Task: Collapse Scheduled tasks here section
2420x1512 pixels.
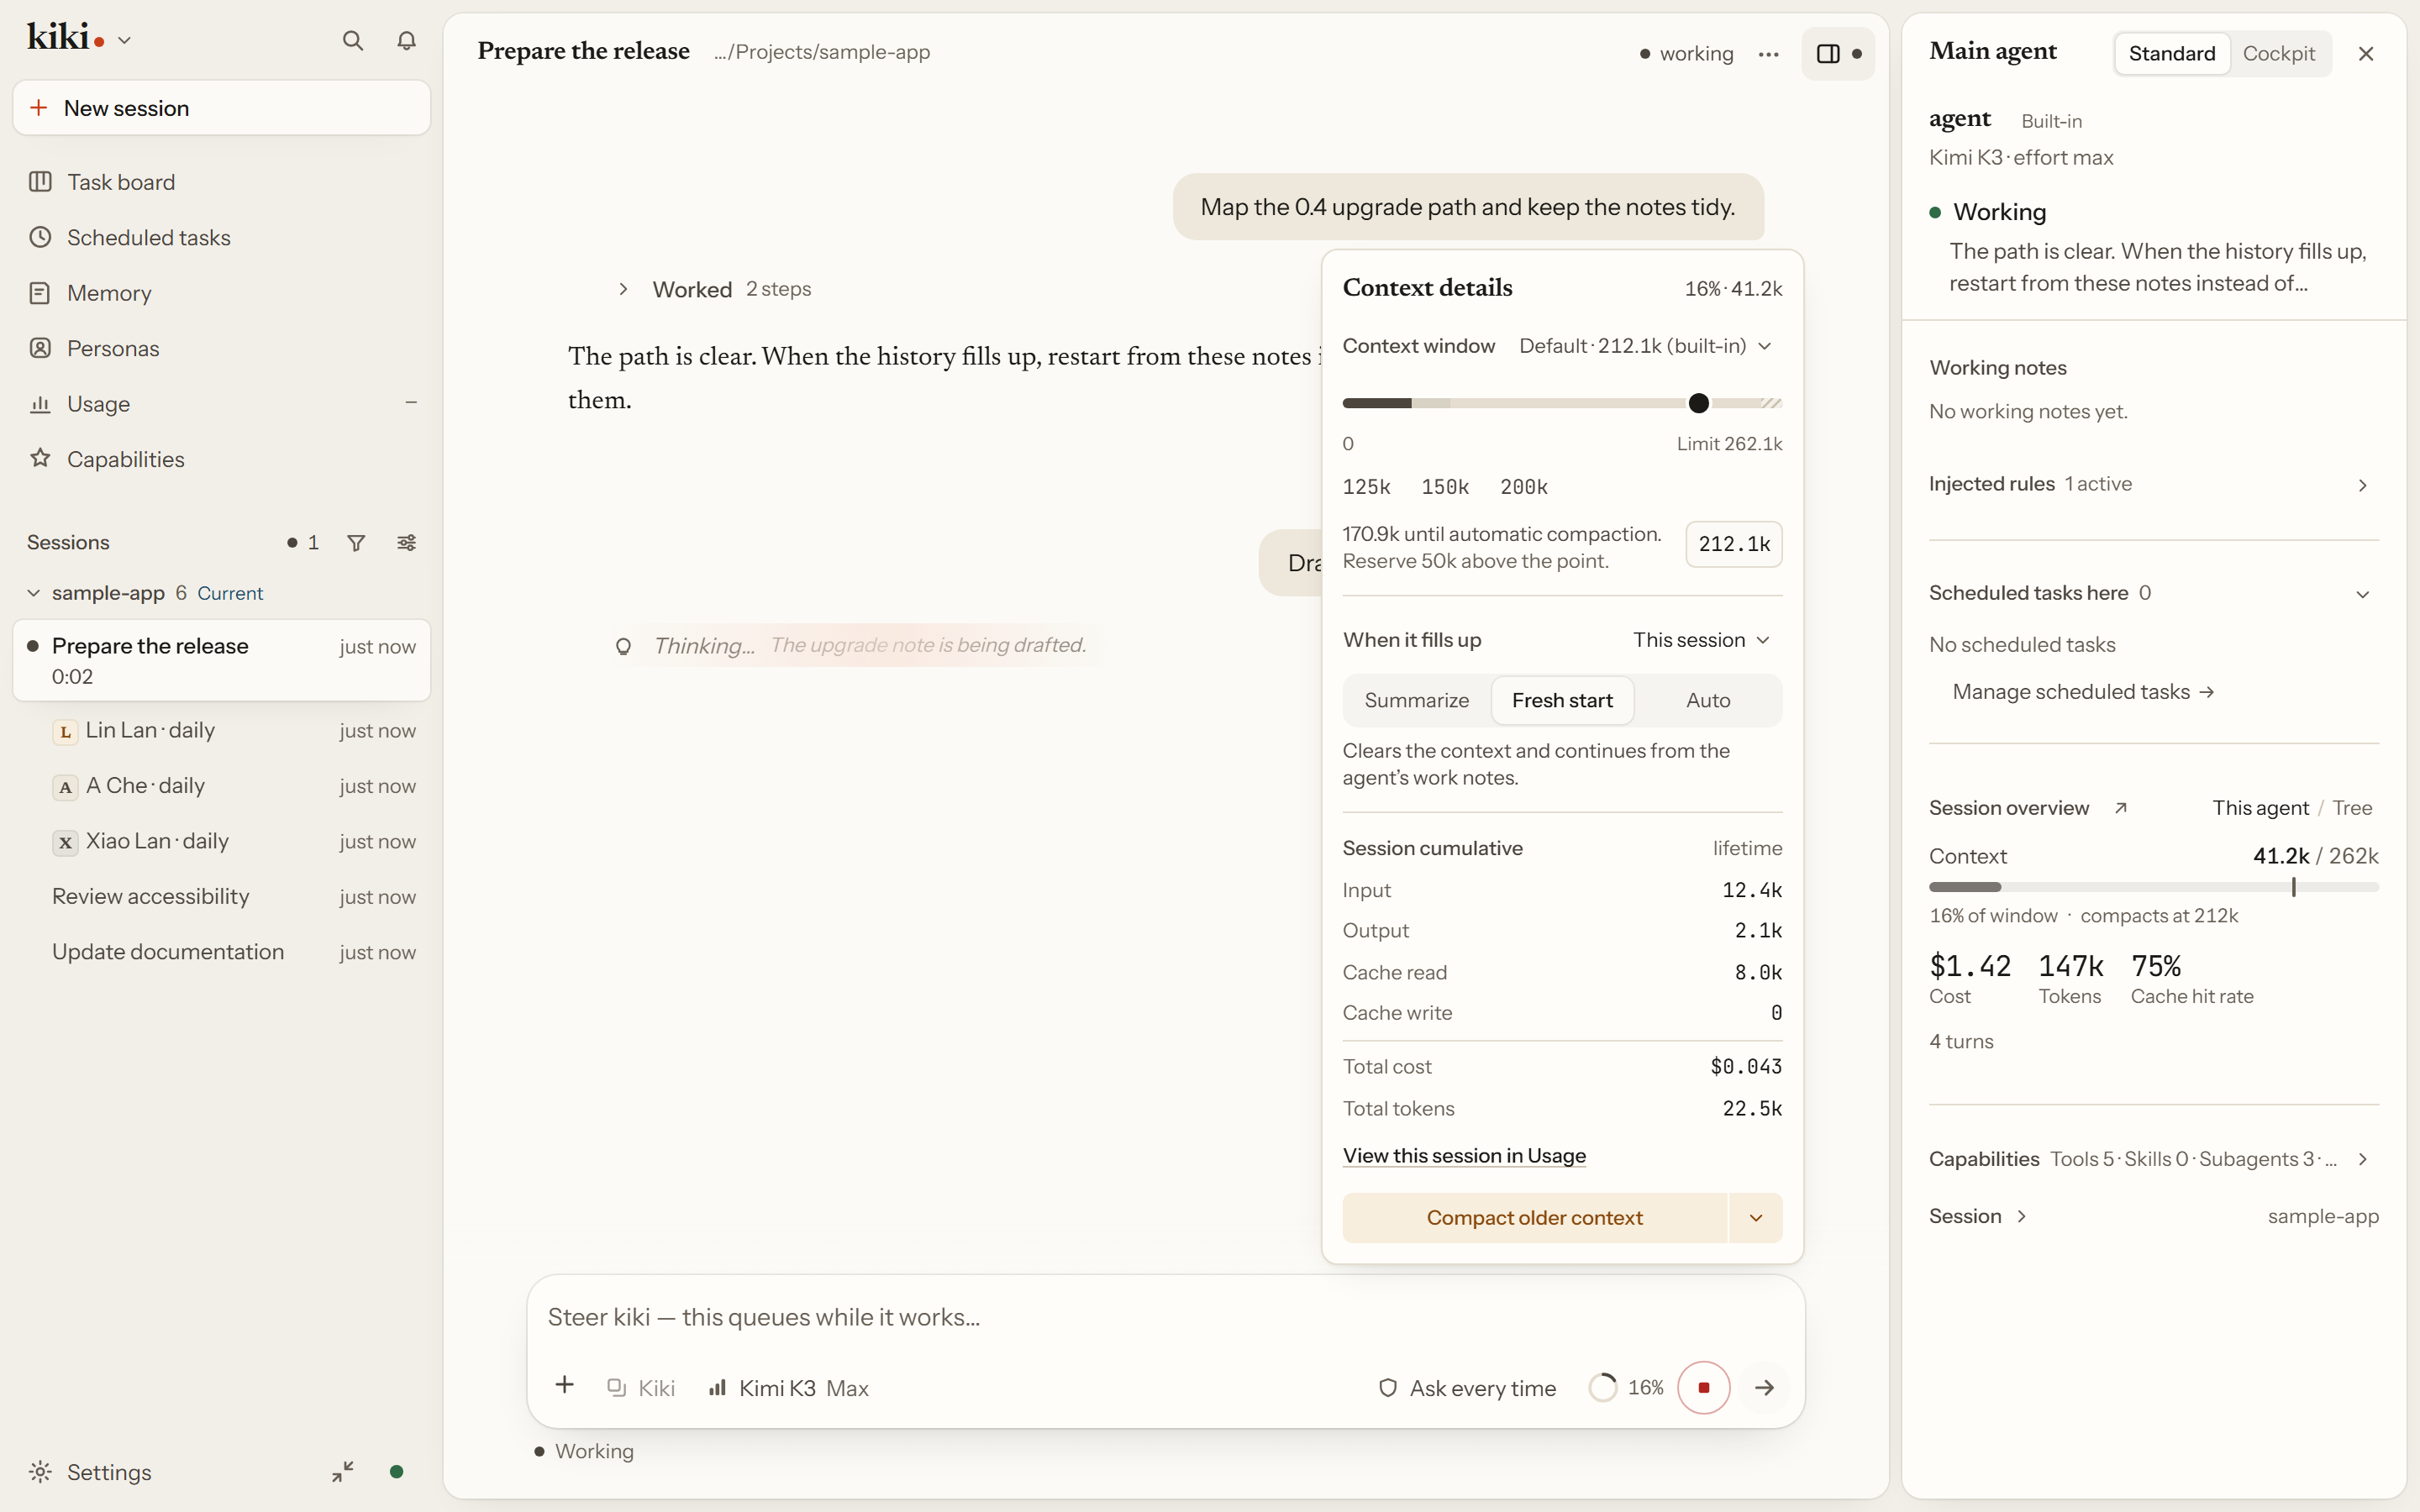Action: [2153, 593]
